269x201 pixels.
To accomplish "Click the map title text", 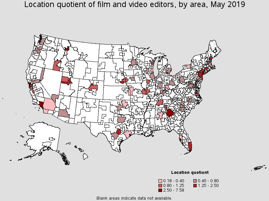I will point(134,5).
